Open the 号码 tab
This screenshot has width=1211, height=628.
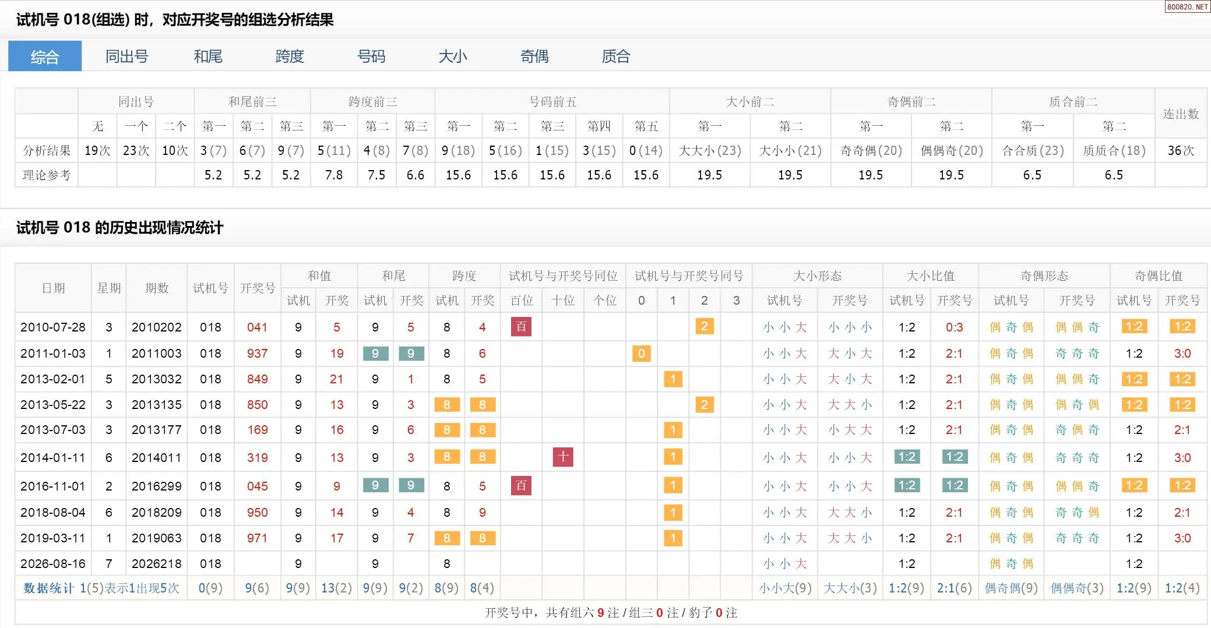click(x=371, y=57)
